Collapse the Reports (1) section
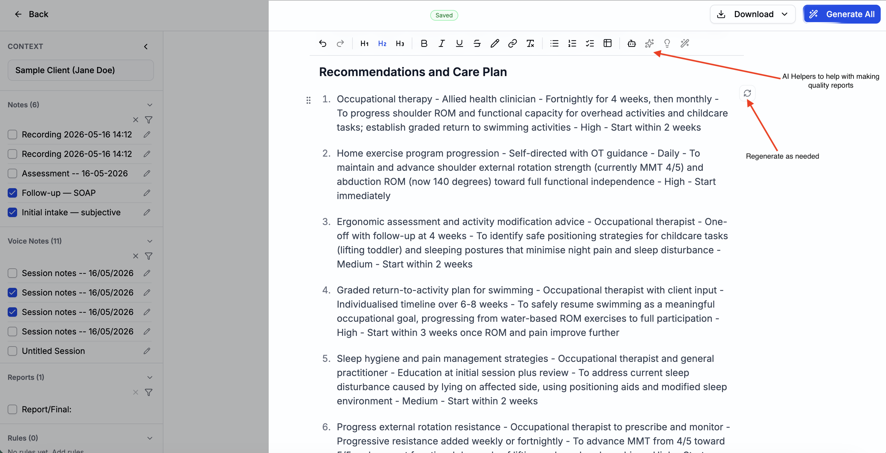This screenshot has height=453, width=886. point(150,377)
